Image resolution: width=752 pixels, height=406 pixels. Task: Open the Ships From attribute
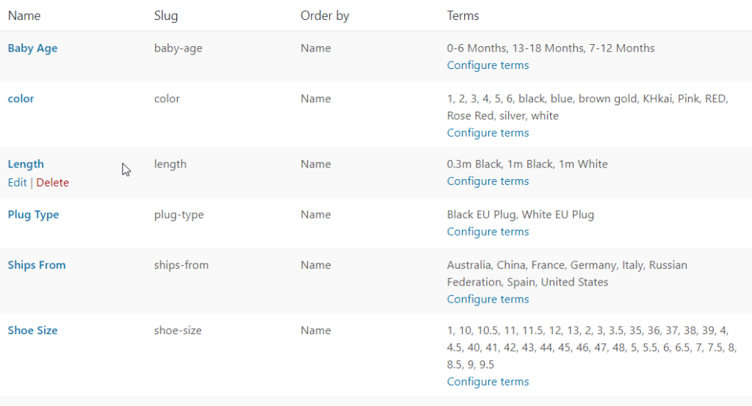(x=37, y=265)
